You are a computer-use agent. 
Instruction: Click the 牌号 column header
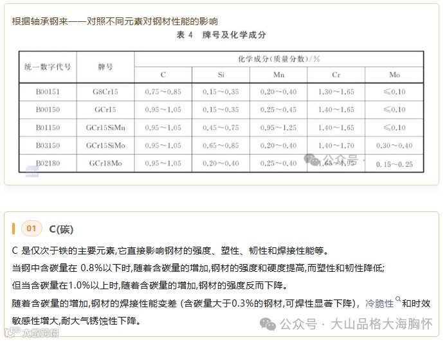(105, 67)
